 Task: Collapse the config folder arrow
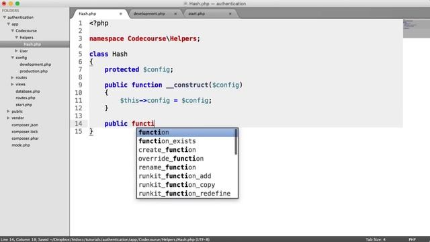pos(13,58)
